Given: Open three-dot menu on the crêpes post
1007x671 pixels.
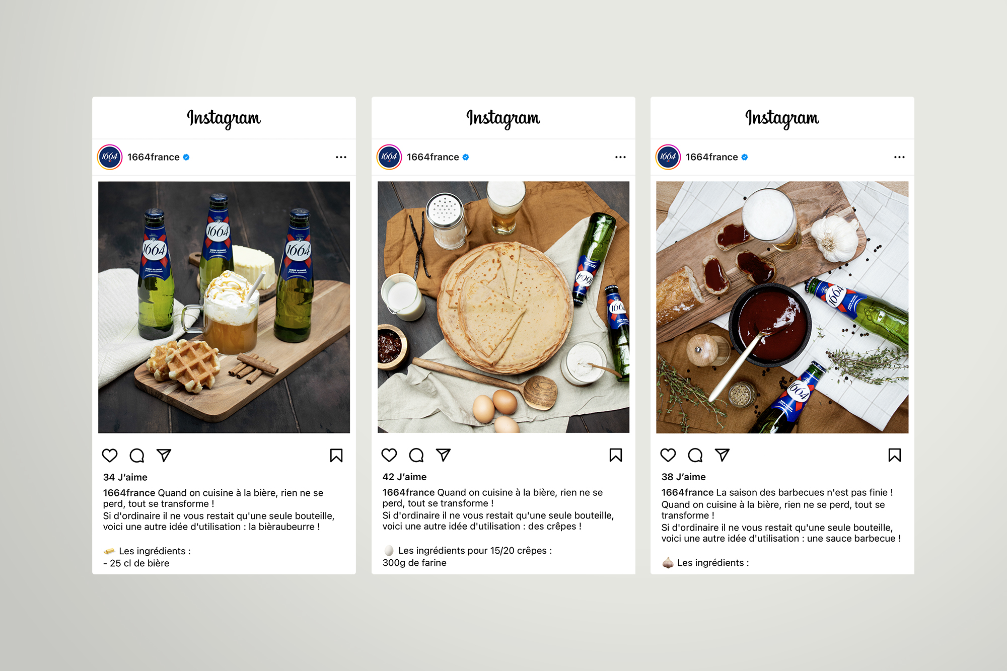Looking at the screenshot, I should tap(621, 157).
